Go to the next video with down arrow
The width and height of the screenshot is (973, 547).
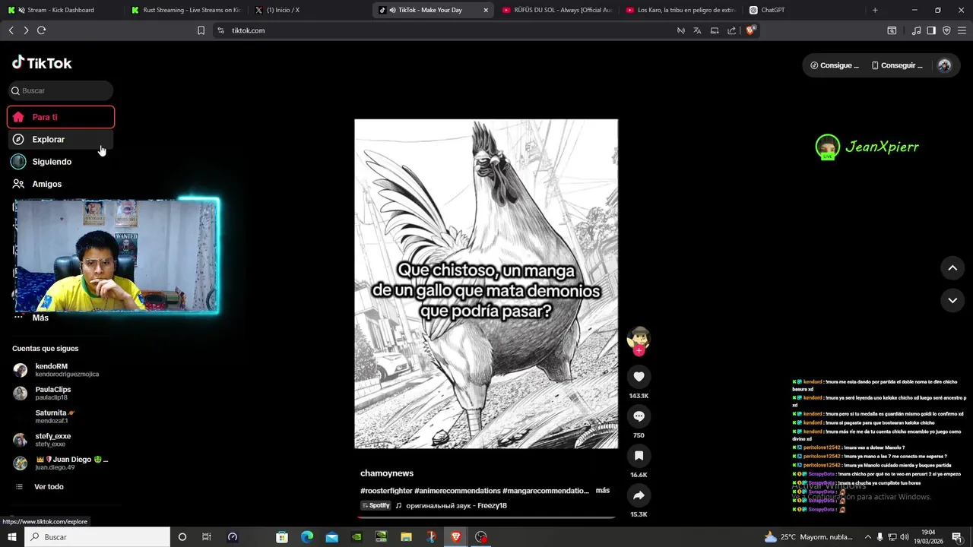click(x=952, y=300)
